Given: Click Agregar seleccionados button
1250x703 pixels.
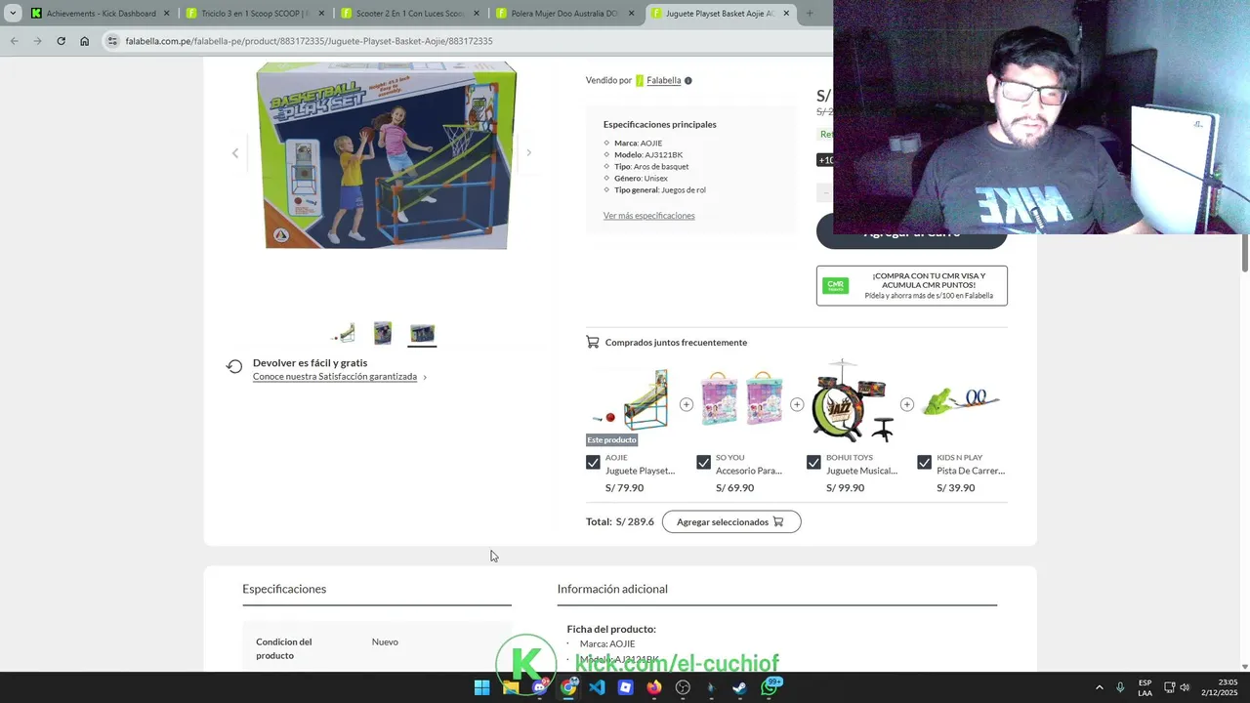Looking at the screenshot, I should click(x=731, y=521).
